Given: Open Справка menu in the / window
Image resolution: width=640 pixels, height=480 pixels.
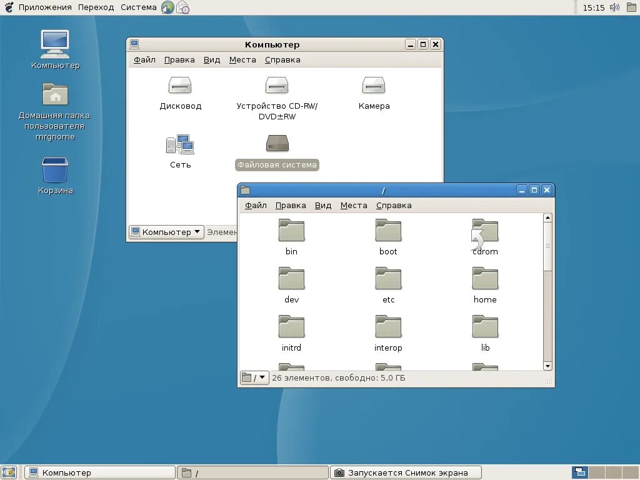Looking at the screenshot, I should tap(394, 205).
